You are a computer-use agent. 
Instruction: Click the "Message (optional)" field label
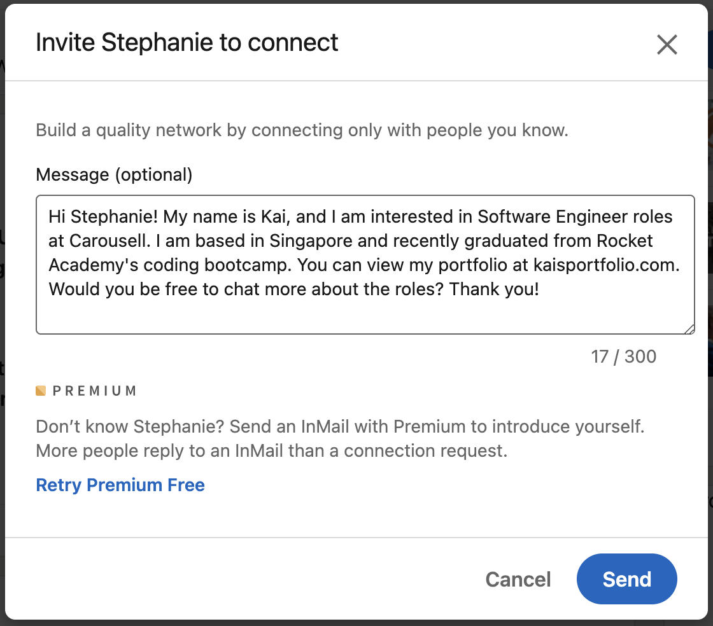[x=114, y=174]
